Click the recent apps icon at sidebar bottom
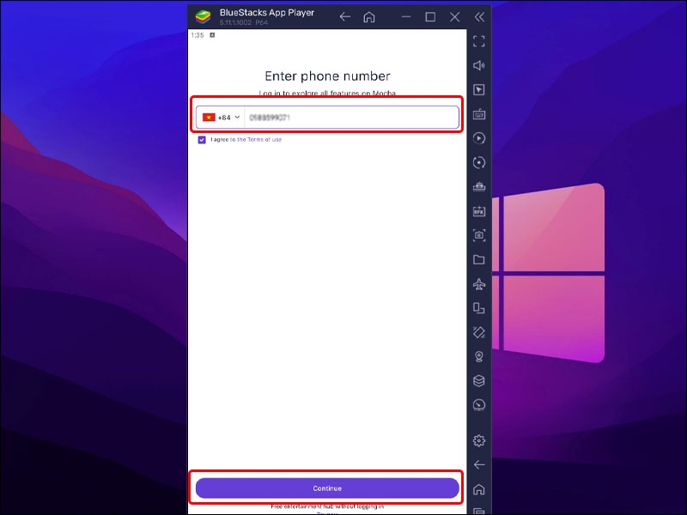The width and height of the screenshot is (687, 515). coord(479,511)
